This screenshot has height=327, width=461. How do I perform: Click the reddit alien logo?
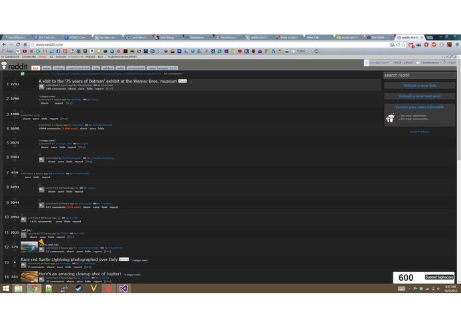point(4,65)
